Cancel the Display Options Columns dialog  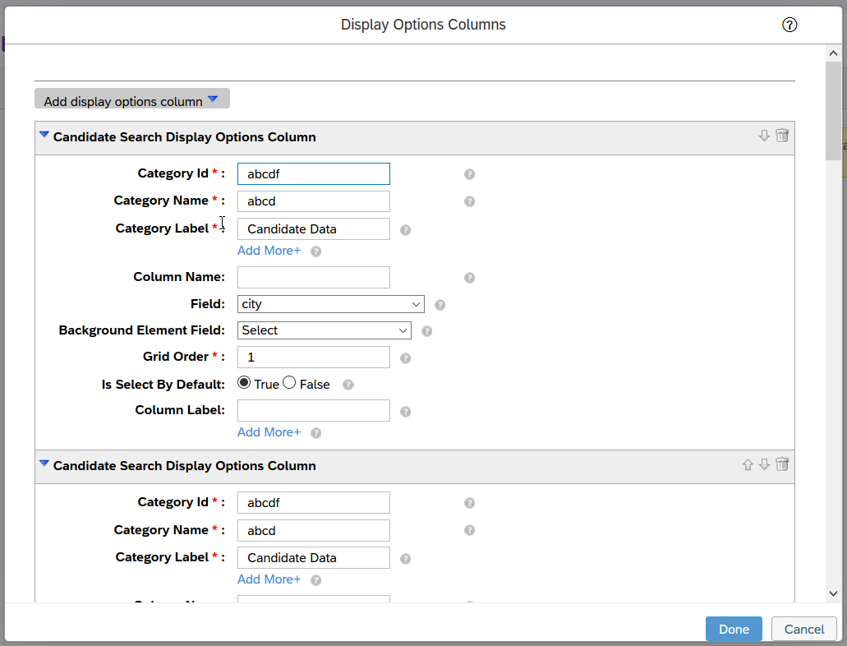(x=803, y=630)
